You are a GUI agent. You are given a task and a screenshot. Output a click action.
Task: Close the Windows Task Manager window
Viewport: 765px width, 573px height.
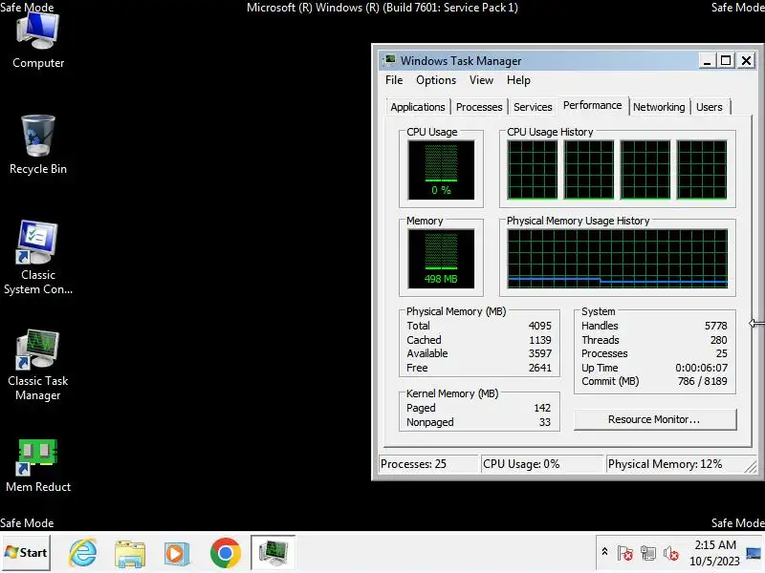[747, 60]
